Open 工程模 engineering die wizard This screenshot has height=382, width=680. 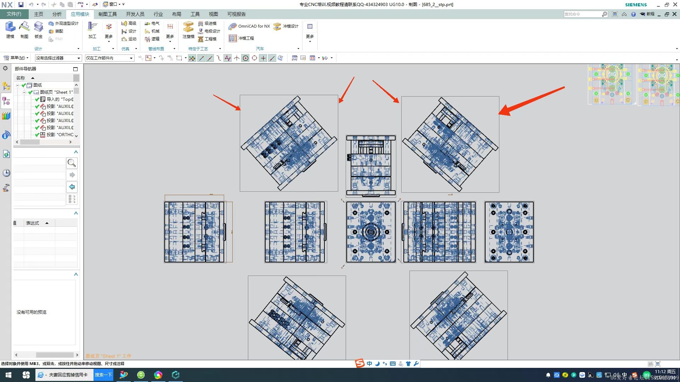pos(207,39)
